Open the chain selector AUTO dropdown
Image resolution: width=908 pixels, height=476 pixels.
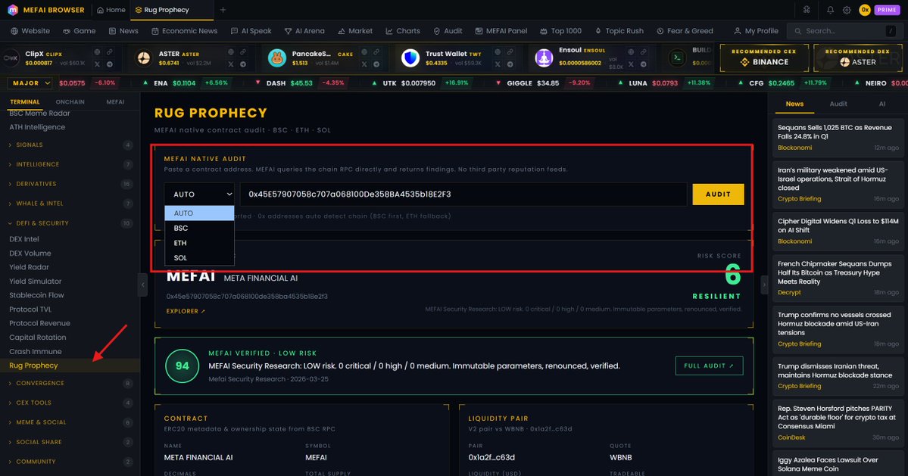(199, 194)
